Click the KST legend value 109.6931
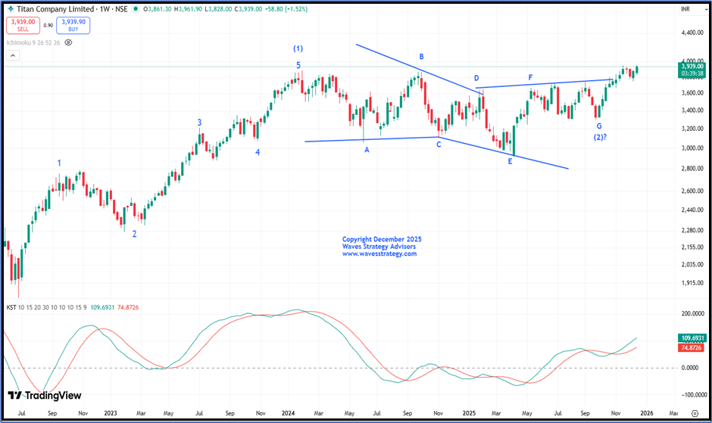 pyautogui.click(x=102, y=307)
